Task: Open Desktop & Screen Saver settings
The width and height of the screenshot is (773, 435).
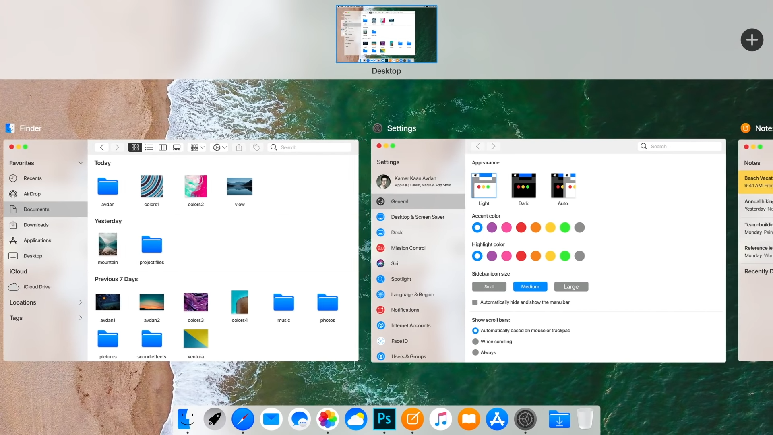Action: tap(418, 217)
